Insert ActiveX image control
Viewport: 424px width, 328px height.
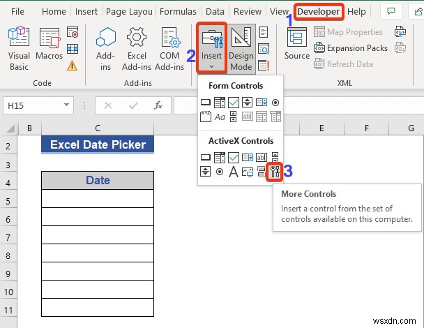(x=248, y=172)
